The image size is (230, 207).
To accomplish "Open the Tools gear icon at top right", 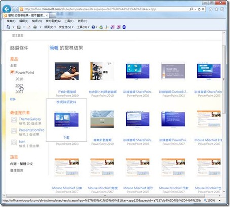I will [x=222, y=9].
